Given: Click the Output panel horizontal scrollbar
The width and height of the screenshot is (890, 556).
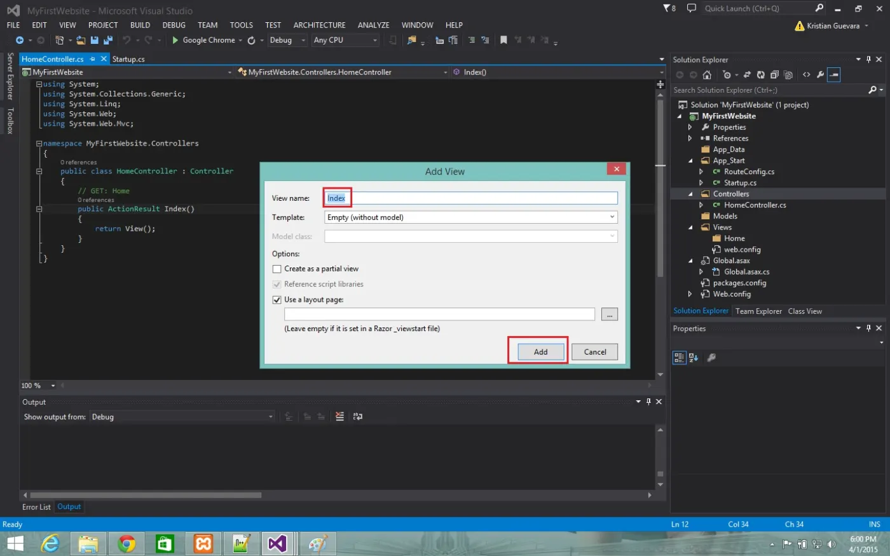Looking at the screenshot, I should pyautogui.click(x=337, y=495).
